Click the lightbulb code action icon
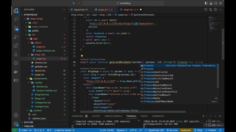This screenshot has width=236, height=132. click(x=82, y=56)
